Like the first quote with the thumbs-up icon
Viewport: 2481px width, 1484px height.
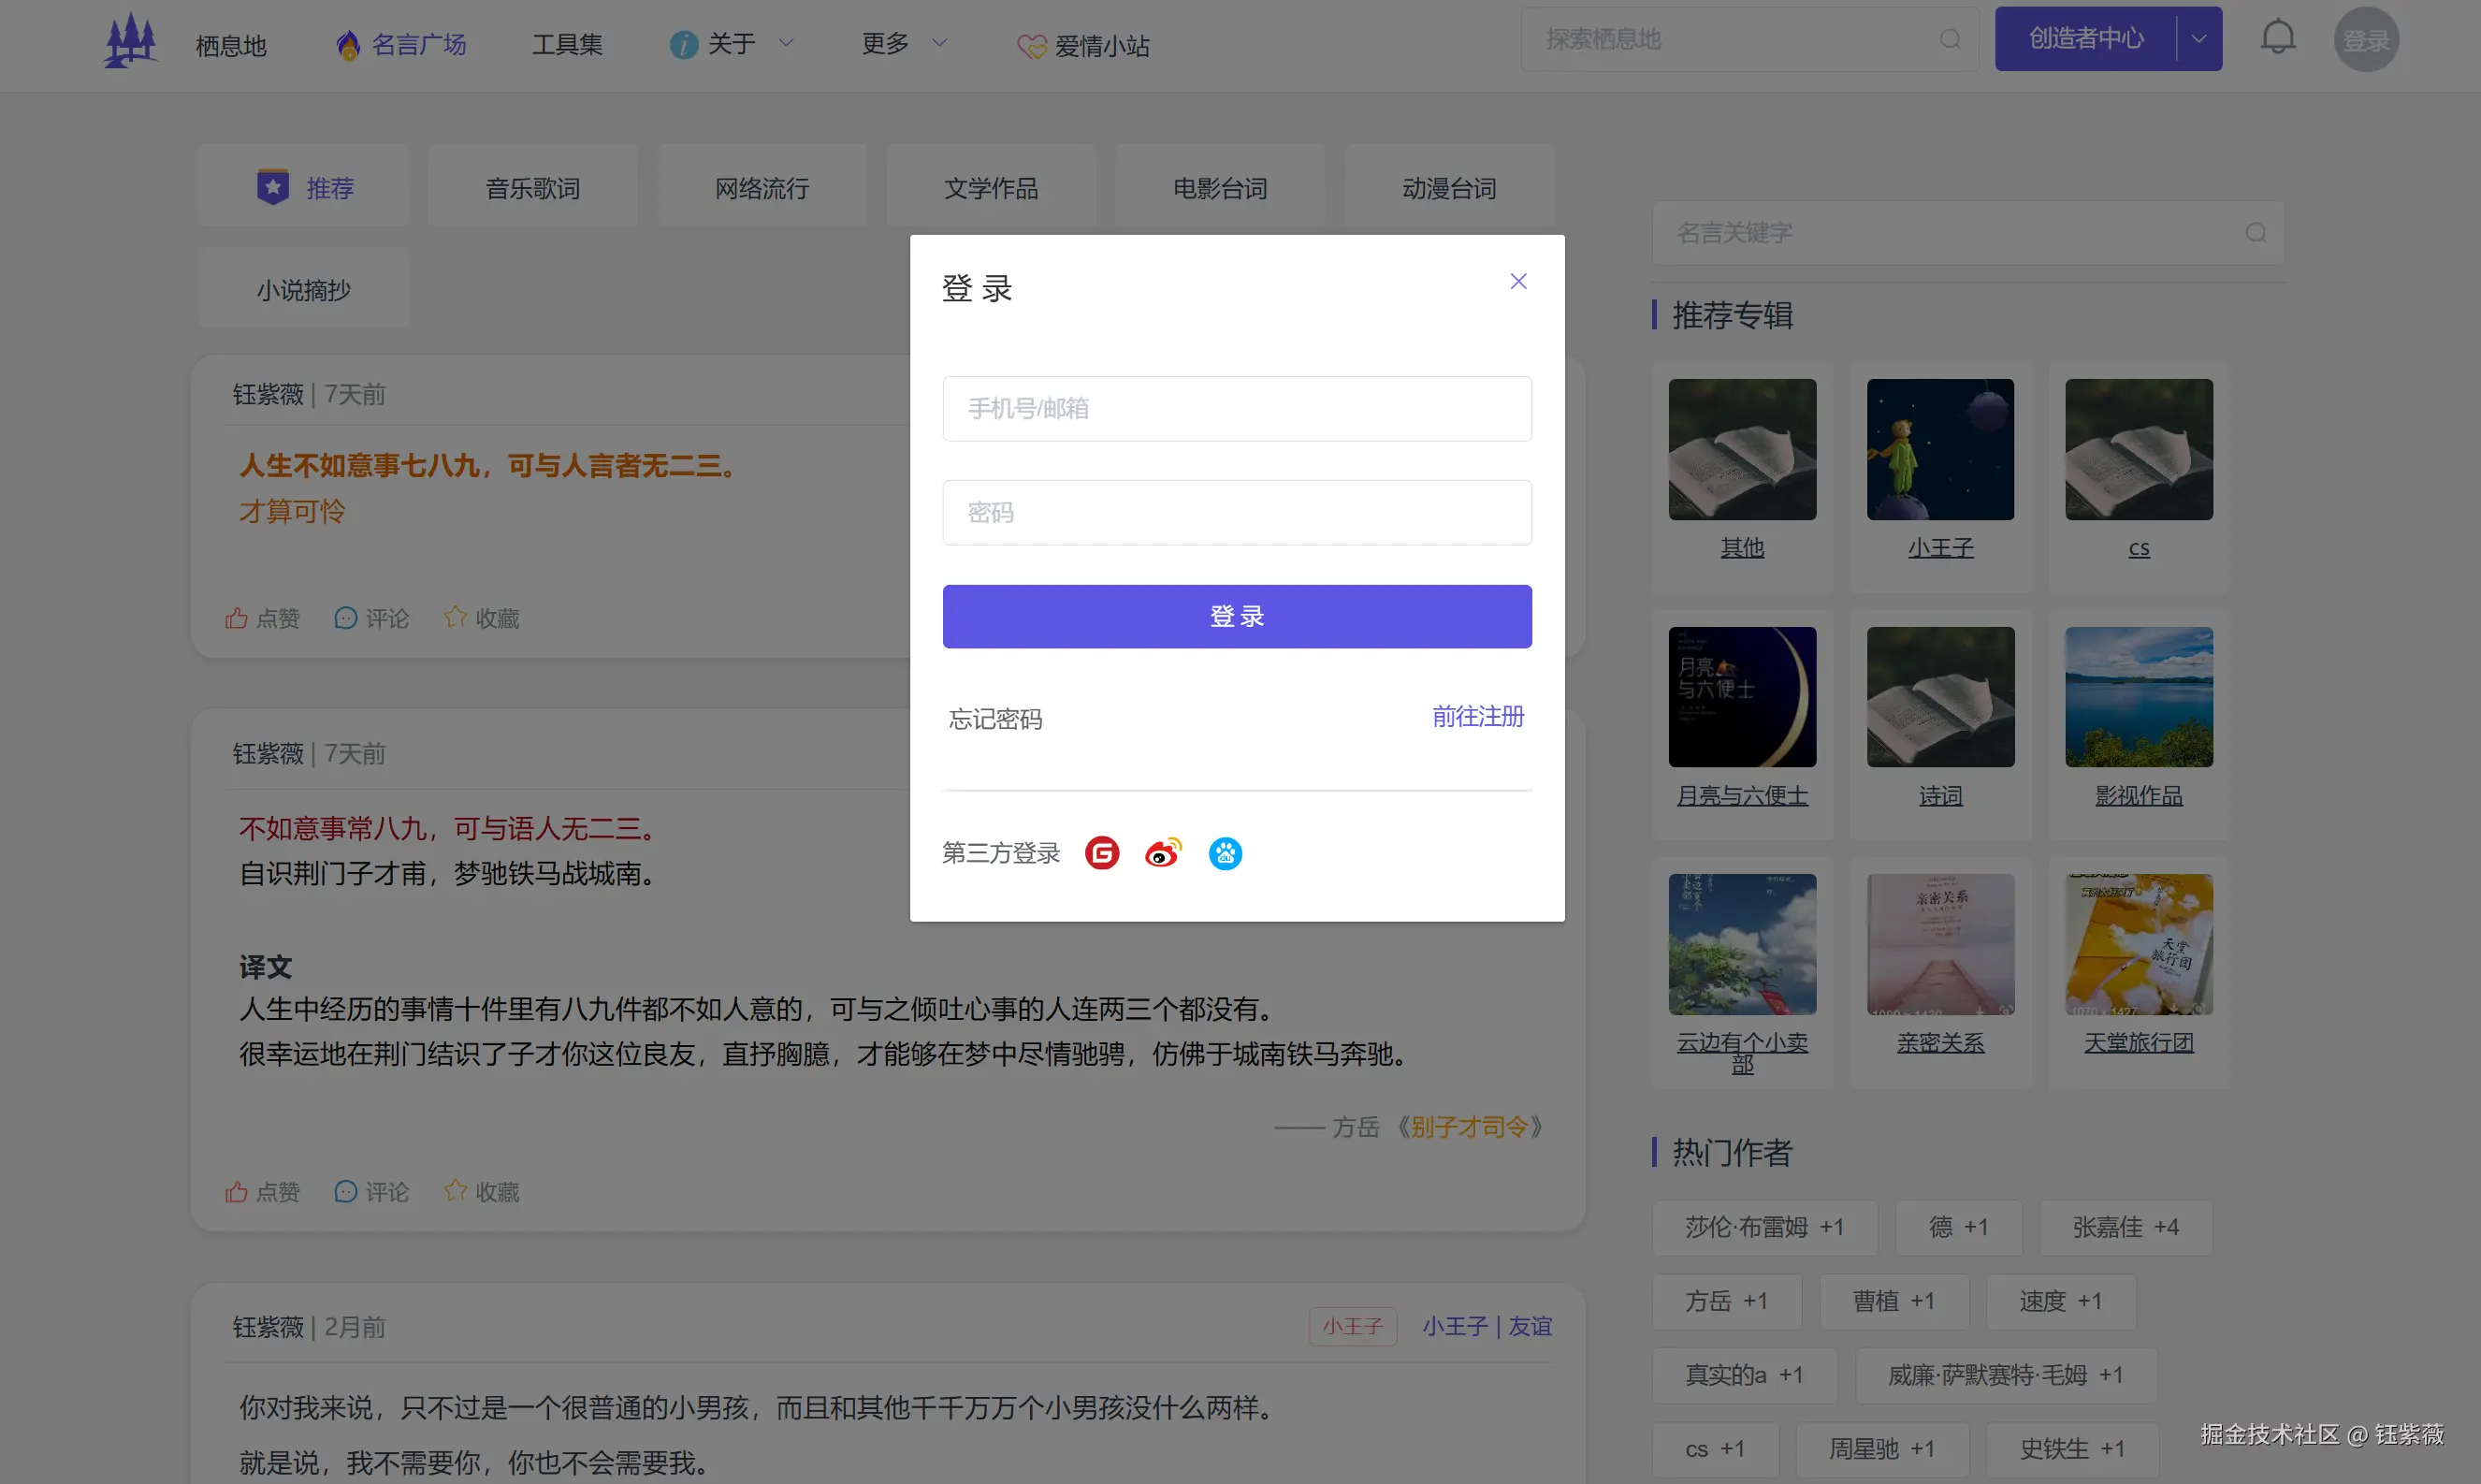237,617
